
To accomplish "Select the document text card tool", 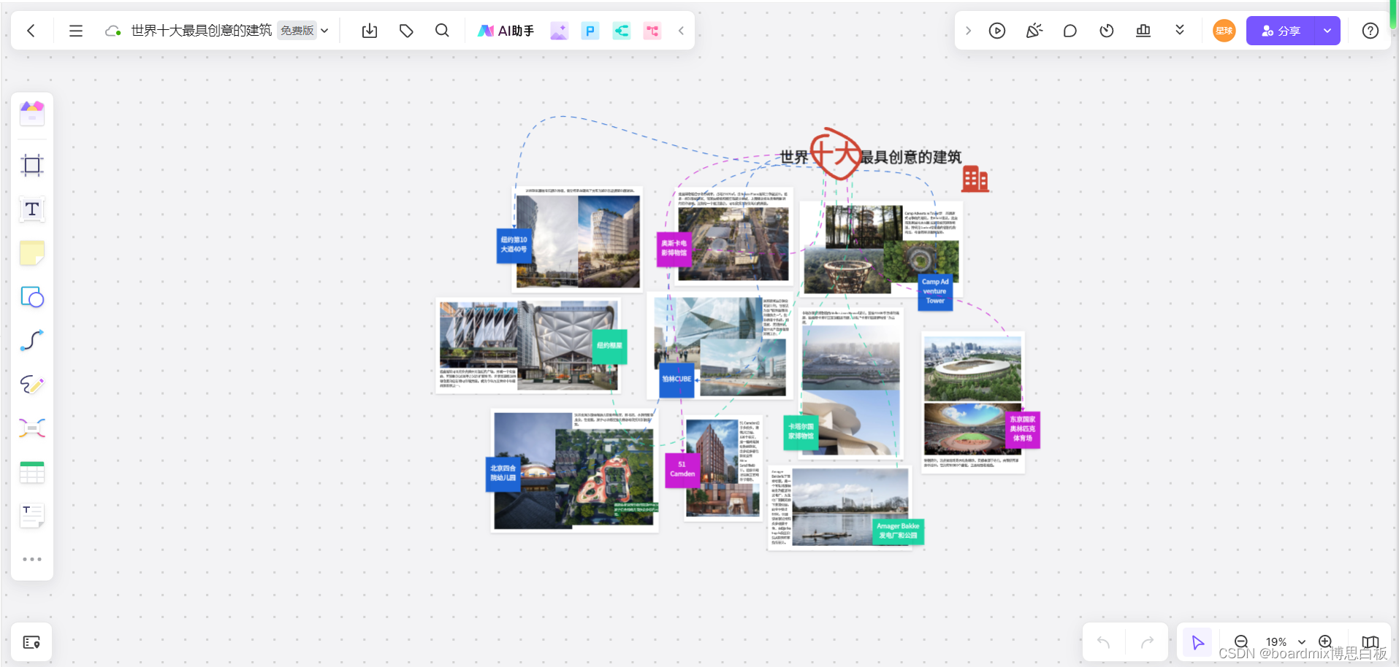I will point(32,516).
